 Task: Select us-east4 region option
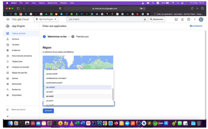click(78, 96)
